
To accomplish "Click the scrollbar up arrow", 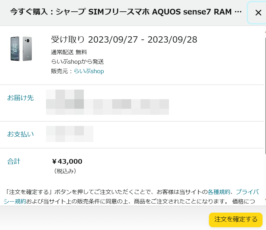I will 265,32.
